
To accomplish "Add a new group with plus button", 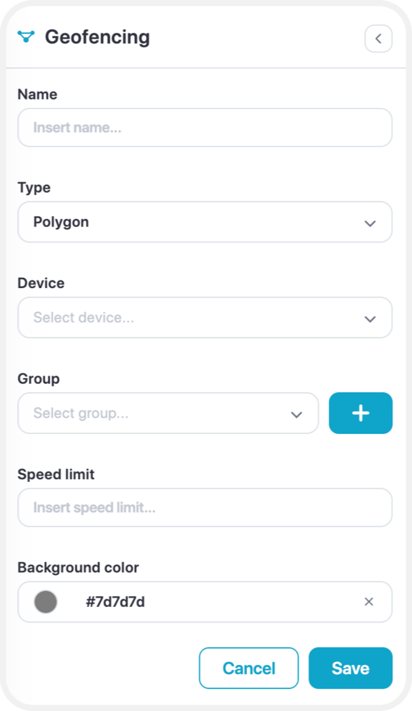I will click(361, 413).
